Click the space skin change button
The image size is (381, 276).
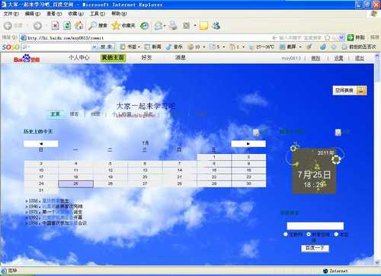tap(350, 90)
